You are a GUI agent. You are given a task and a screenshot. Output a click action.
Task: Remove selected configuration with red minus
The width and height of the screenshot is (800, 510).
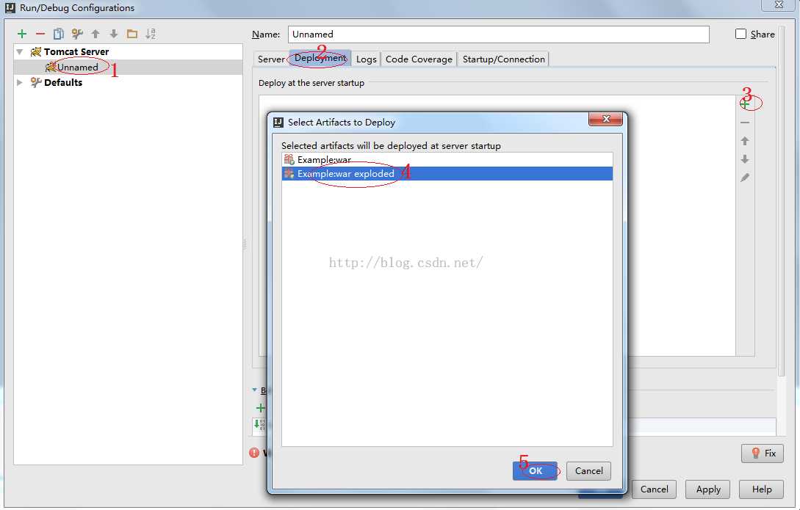40,34
